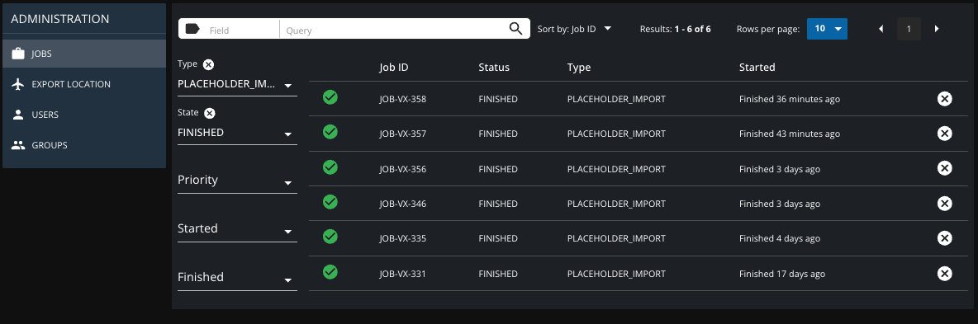The width and height of the screenshot is (978, 324).
Task: Click green check icon for JOB-VX-346
Action: coord(330,202)
